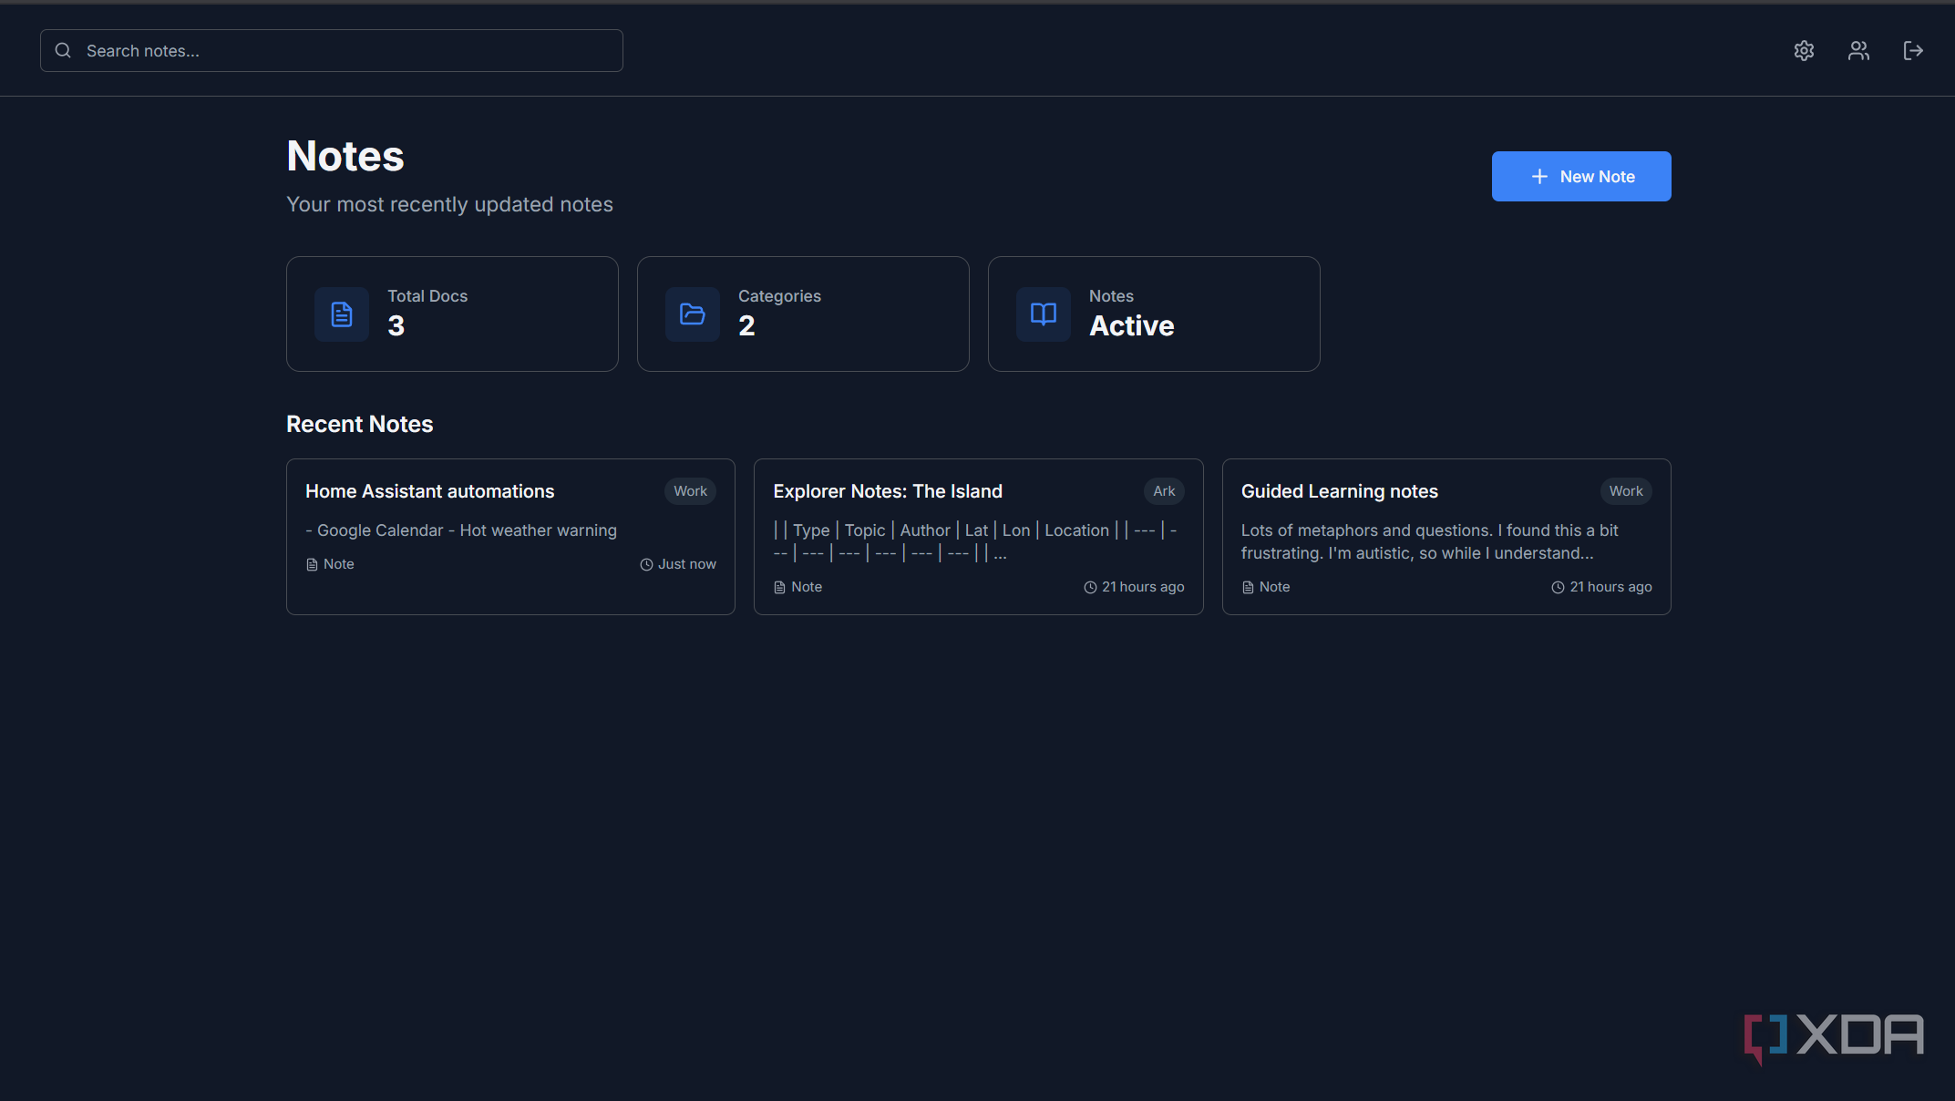Image resolution: width=1955 pixels, height=1101 pixels.
Task: Click the logout icon
Action: (x=1913, y=51)
